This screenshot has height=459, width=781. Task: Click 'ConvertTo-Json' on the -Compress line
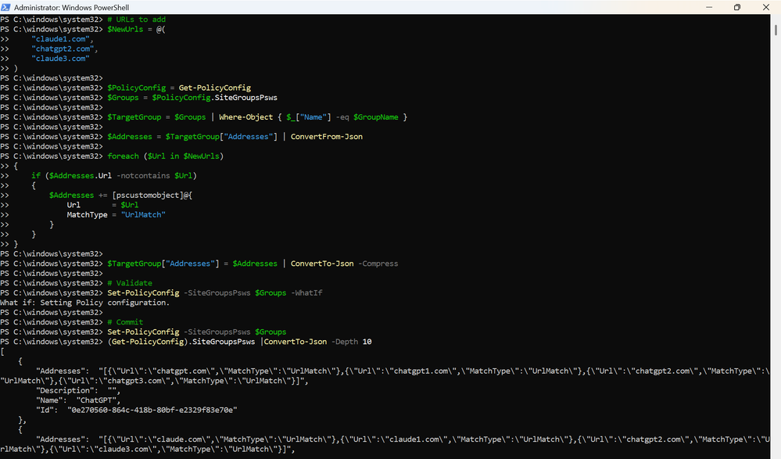point(322,264)
